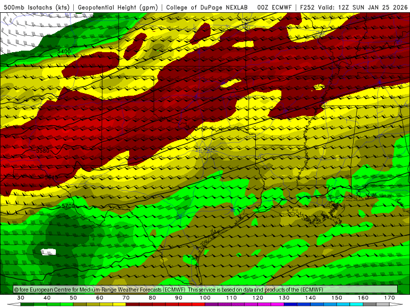
Task: Pick the dark maroon swatch right of 70
Action: 133,304
